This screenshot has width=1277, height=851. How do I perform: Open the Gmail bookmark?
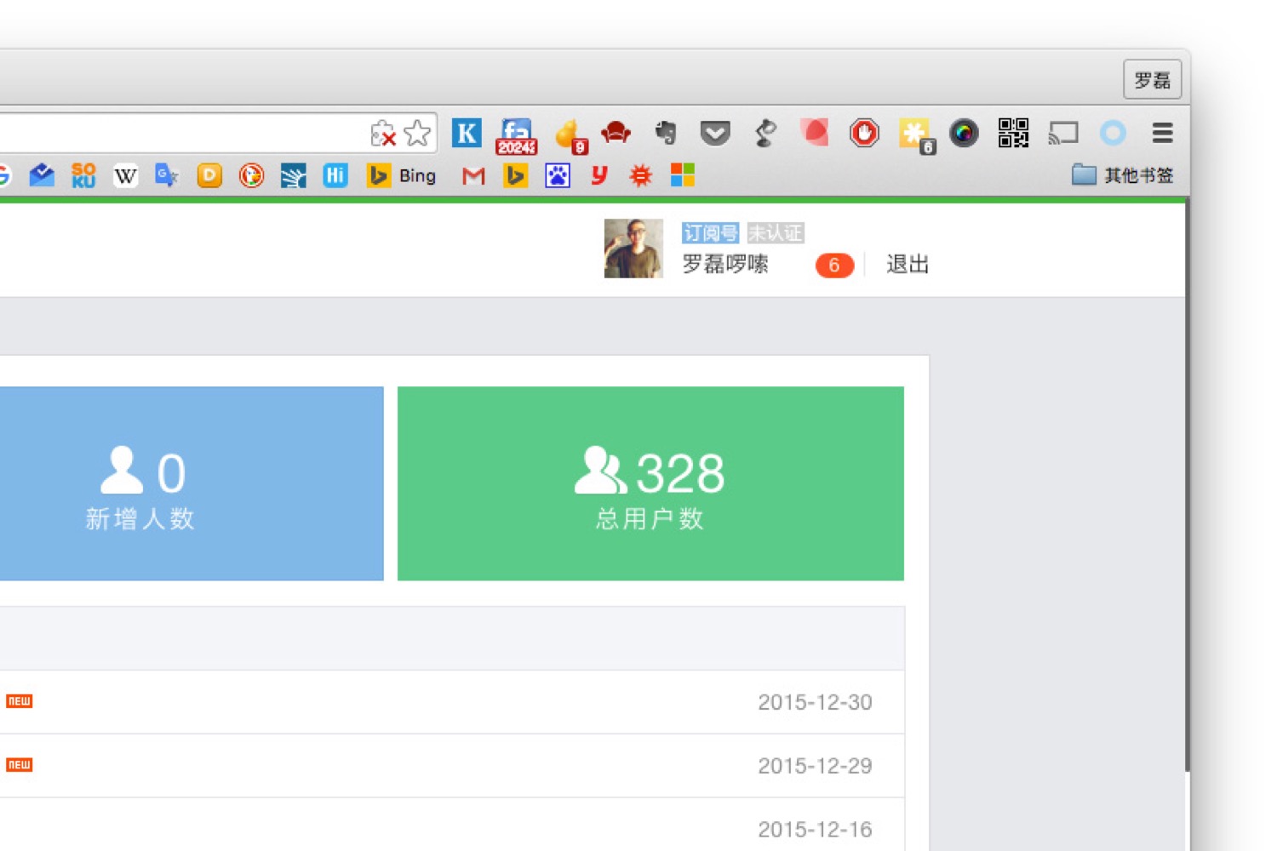click(x=473, y=176)
